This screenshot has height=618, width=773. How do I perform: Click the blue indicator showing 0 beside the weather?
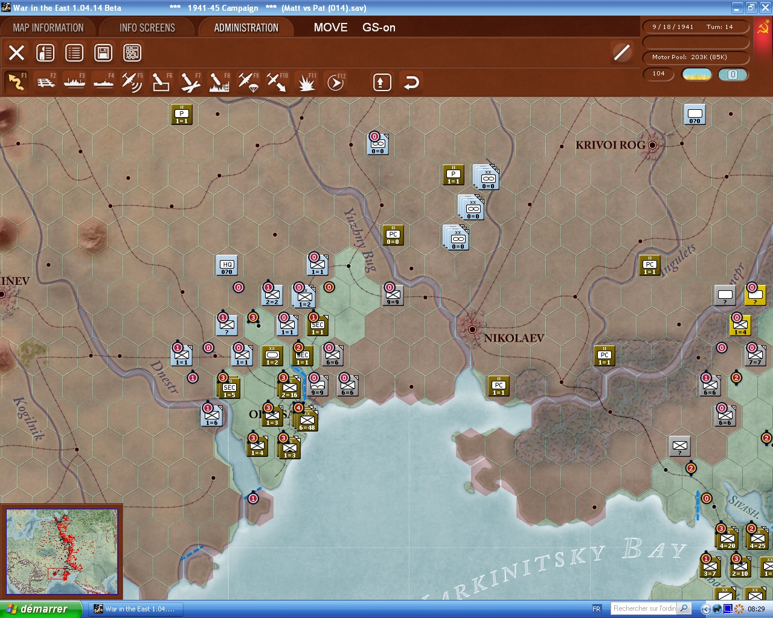click(733, 74)
